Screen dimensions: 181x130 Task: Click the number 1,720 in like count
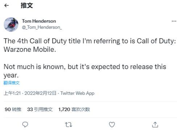64,109
